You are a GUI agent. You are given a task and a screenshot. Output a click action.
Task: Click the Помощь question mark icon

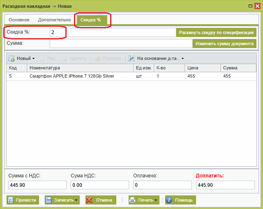pos(169,200)
